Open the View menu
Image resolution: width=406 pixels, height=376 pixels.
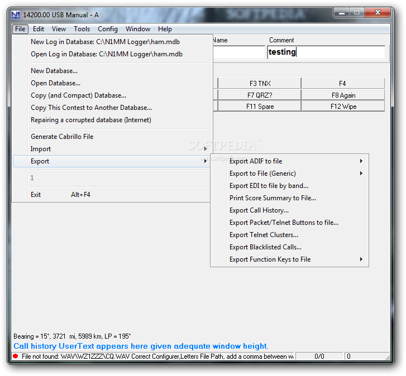[x=59, y=28]
